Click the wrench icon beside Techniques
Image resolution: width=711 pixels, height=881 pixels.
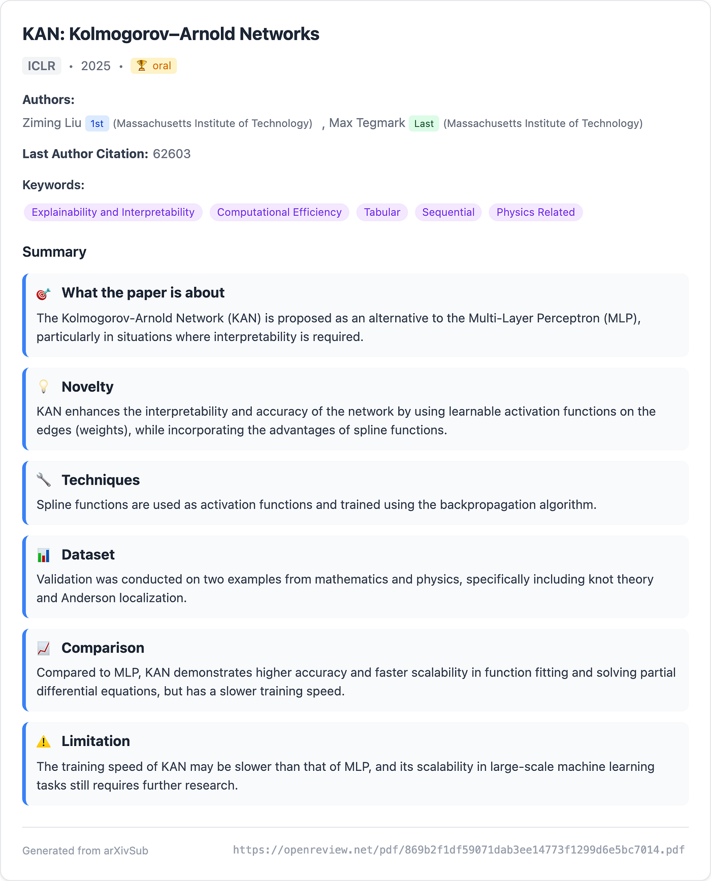point(44,480)
